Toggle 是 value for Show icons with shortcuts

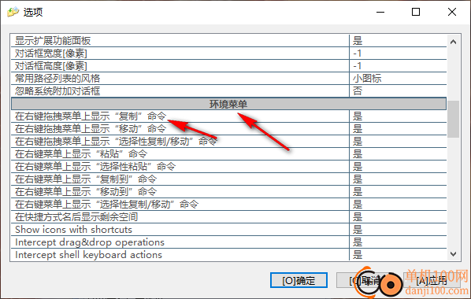click(398, 230)
